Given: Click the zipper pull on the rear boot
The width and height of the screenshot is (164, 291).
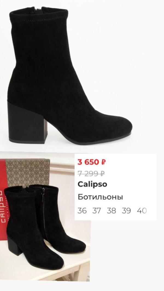Looking at the screenshot, I should tap(43, 192).
